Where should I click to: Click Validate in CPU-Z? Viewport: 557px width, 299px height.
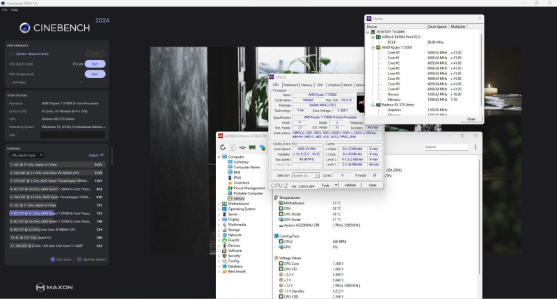[350, 185]
